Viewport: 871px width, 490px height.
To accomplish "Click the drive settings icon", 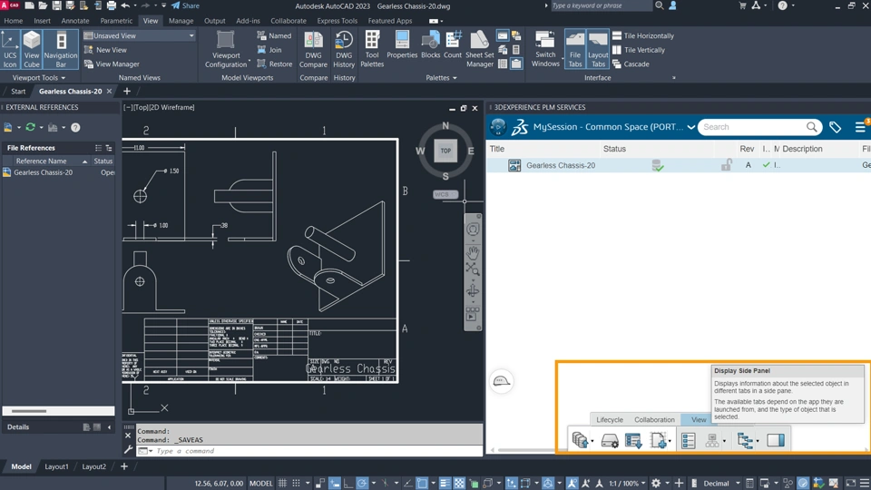I will [x=610, y=441].
